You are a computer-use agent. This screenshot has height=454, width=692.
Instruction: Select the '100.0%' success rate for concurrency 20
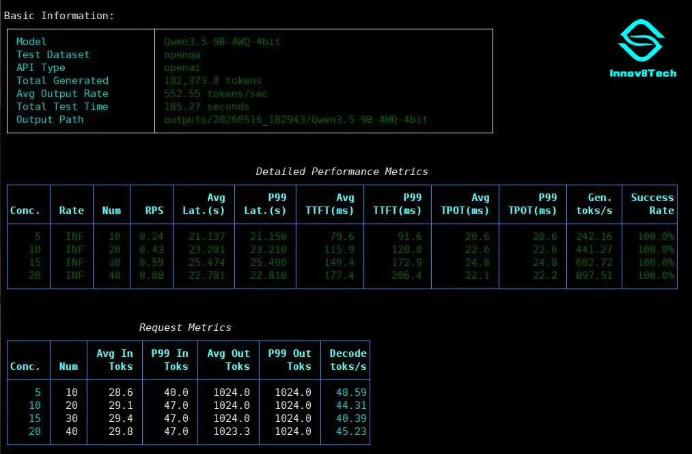click(x=656, y=276)
